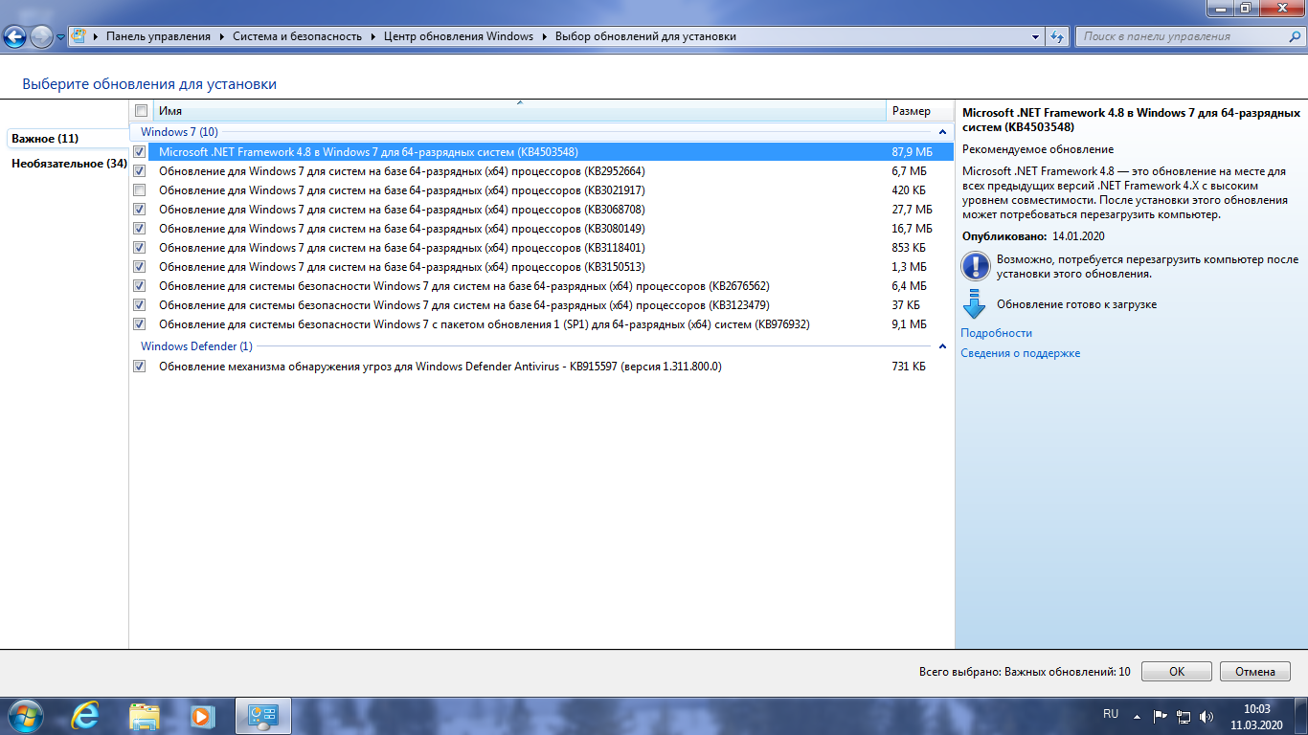Select the KB3021917 update row text

402,190
